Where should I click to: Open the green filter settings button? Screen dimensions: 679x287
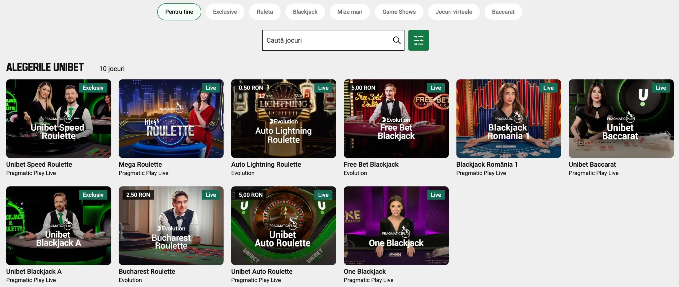(x=419, y=40)
